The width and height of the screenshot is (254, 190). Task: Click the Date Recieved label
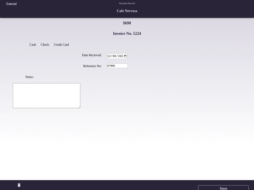pos(92,55)
